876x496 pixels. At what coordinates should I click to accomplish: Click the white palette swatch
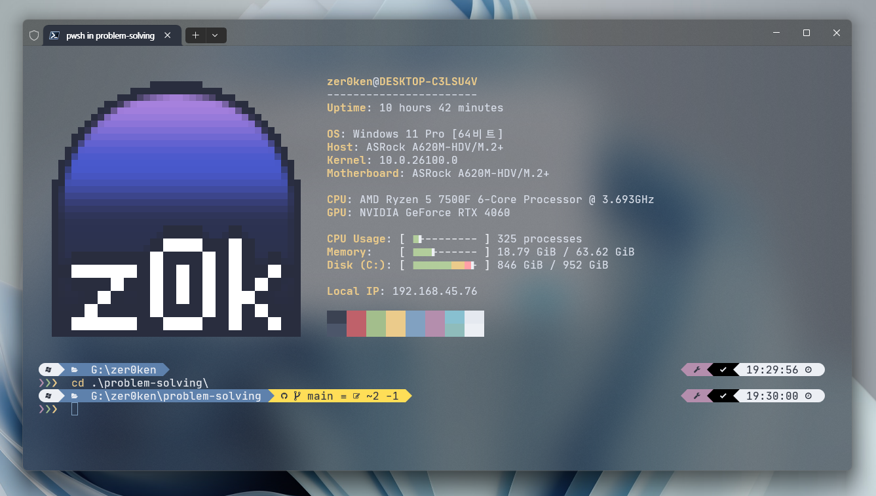(x=474, y=324)
